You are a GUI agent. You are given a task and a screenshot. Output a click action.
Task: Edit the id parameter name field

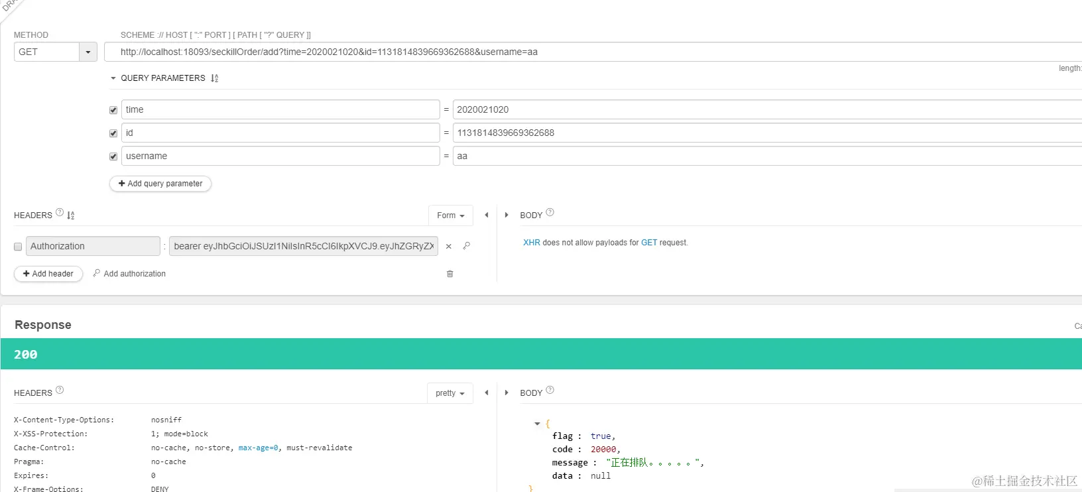coord(280,133)
